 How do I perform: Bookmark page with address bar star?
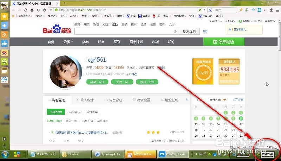[x=51, y=10]
